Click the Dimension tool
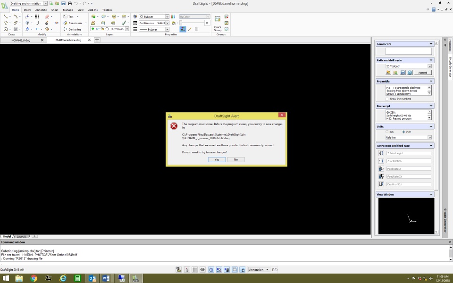Viewport: 453px width, 283px height. pos(73,23)
